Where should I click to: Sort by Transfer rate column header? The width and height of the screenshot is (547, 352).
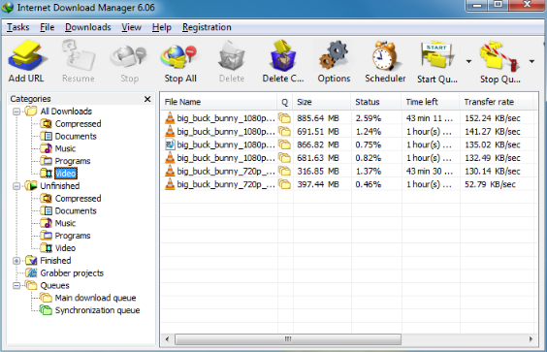click(x=497, y=102)
